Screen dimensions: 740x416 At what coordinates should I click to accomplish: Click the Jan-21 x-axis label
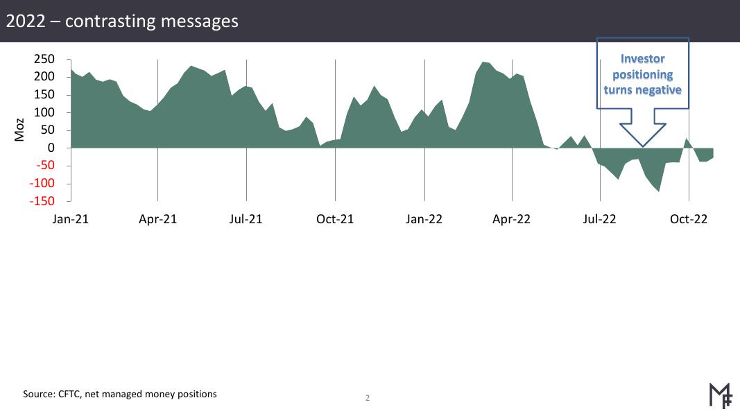pyautogui.click(x=71, y=219)
